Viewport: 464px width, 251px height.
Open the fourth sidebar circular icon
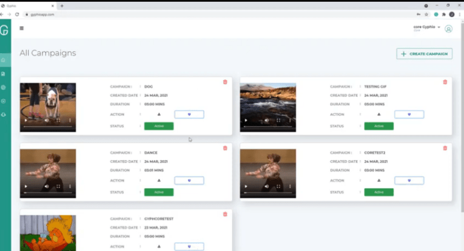tap(3, 101)
